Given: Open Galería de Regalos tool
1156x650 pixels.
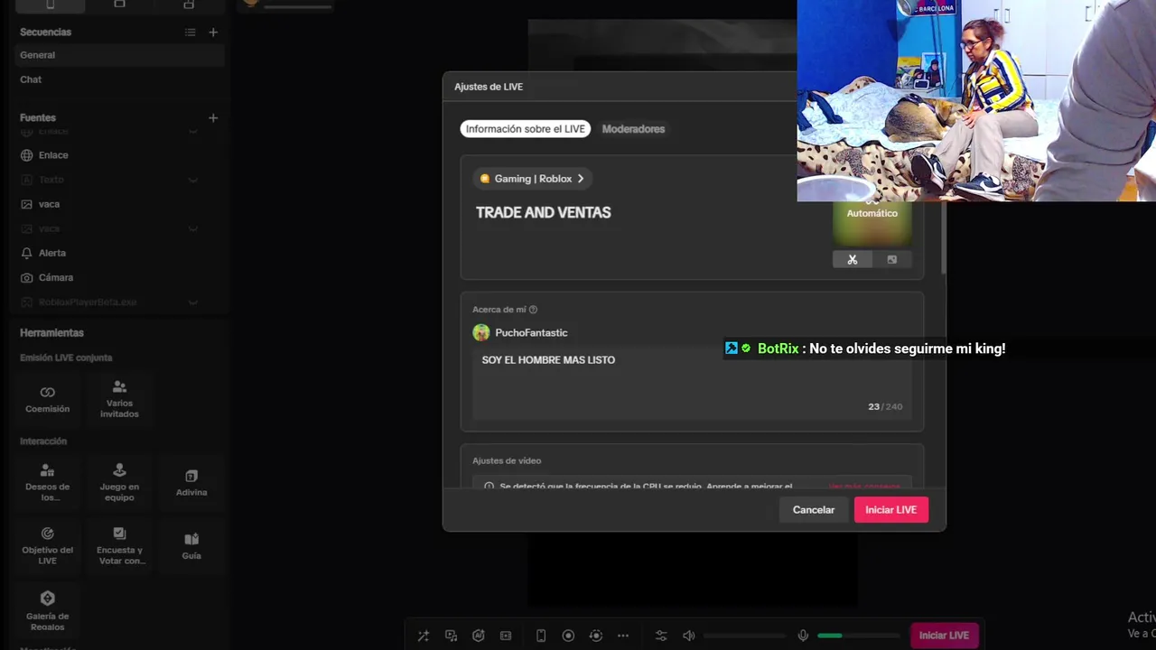Looking at the screenshot, I should point(47,610).
